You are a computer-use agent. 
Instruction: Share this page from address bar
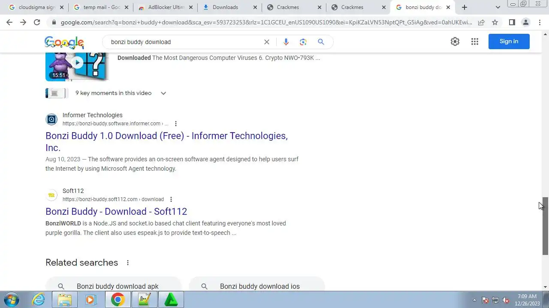pyautogui.click(x=481, y=22)
